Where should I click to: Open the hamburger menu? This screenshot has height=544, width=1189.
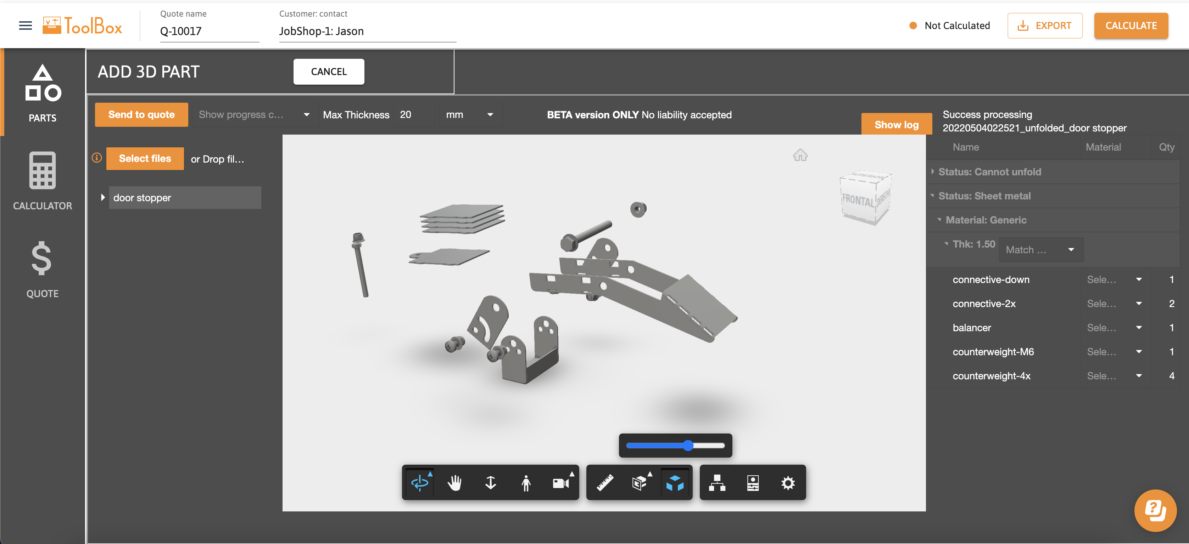coord(26,25)
